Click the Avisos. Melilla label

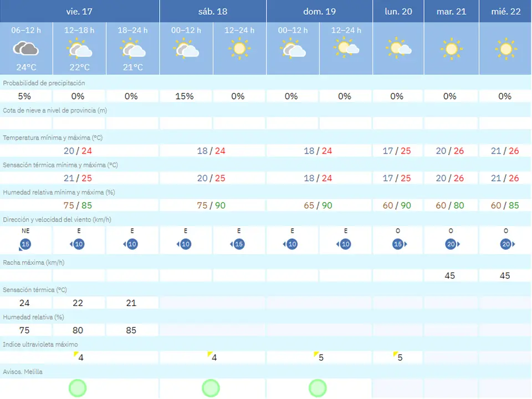(x=23, y=372)
